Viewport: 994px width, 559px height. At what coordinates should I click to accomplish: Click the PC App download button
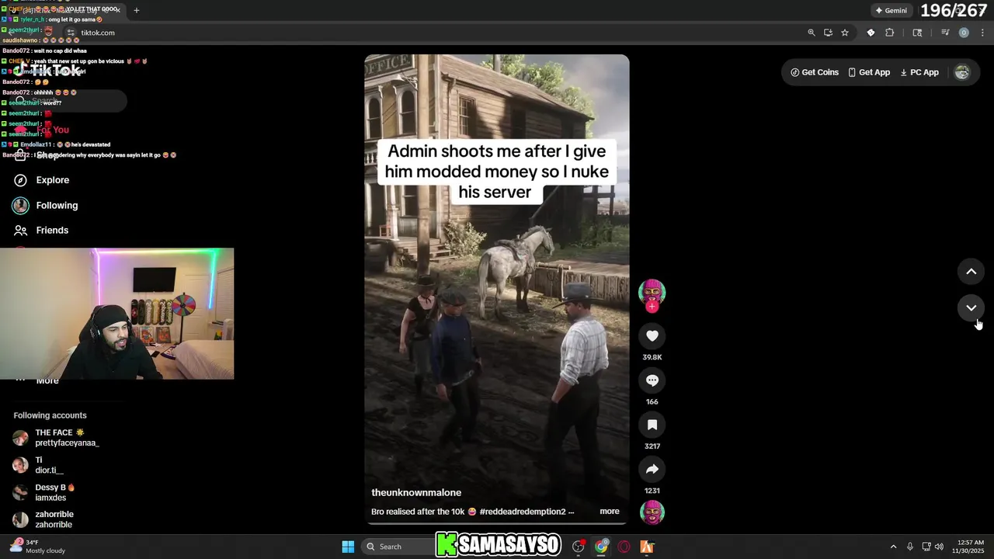[x=919, y=72]
